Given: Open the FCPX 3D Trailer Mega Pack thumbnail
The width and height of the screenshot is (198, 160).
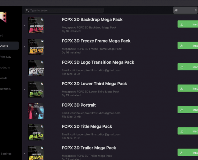Looking at the screenshot, I should [36, 153].
